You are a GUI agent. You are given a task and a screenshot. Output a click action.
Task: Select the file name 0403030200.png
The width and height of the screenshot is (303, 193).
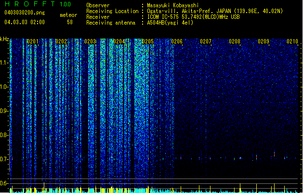[25, 13]
